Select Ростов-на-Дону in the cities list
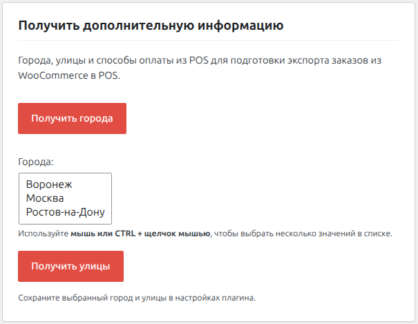Screen dimensions: 418x324 pyautogui.click(x=65, y=212)
